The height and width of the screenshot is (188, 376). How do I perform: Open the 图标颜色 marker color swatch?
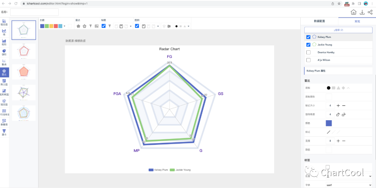tap(329, 97)
